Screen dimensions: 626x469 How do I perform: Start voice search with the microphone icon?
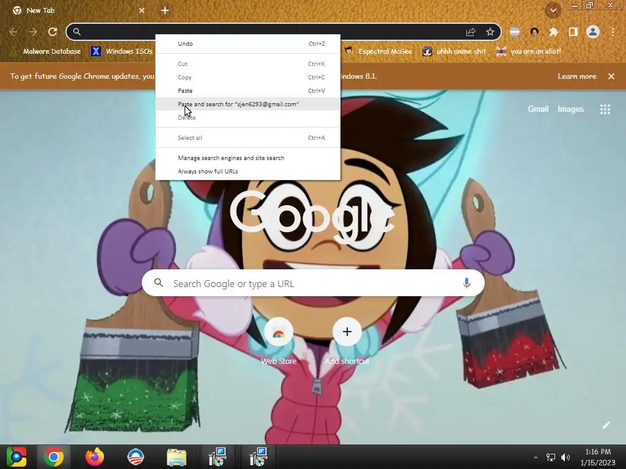466,283
